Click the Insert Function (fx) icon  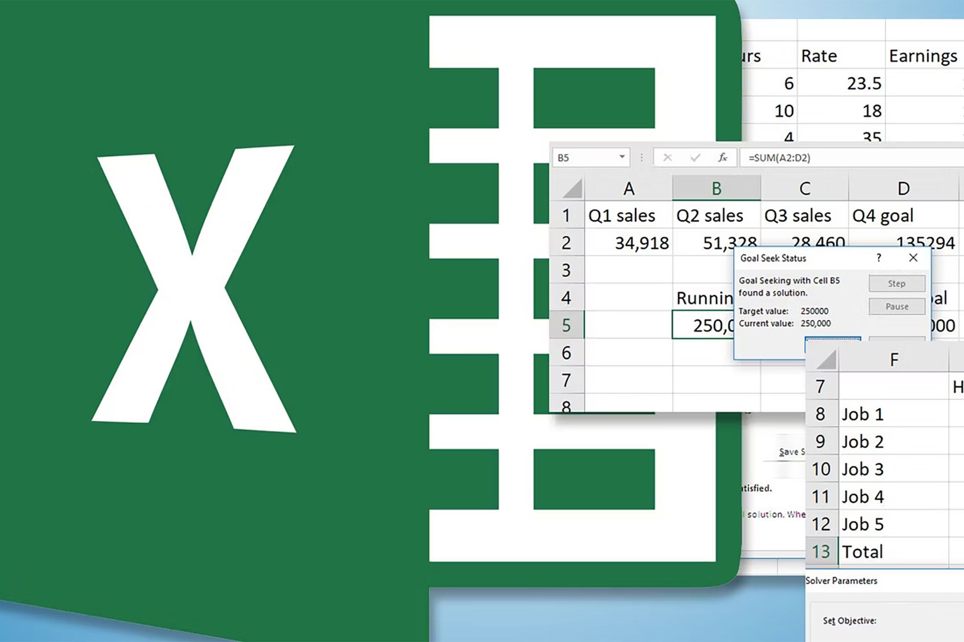(722, 157)
